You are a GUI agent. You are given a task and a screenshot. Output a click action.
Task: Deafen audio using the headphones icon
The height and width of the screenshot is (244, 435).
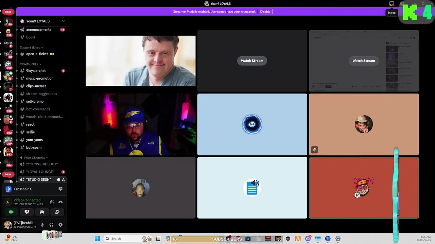click(x=51, y=225)
